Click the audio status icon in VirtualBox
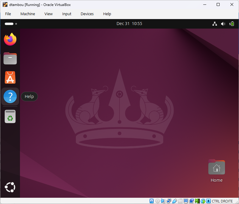239x204 pixels. pyautogui.click(x=163, y=201)
